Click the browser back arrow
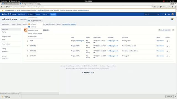This screenshot has height=99, width=177. [x=2, y=7]
